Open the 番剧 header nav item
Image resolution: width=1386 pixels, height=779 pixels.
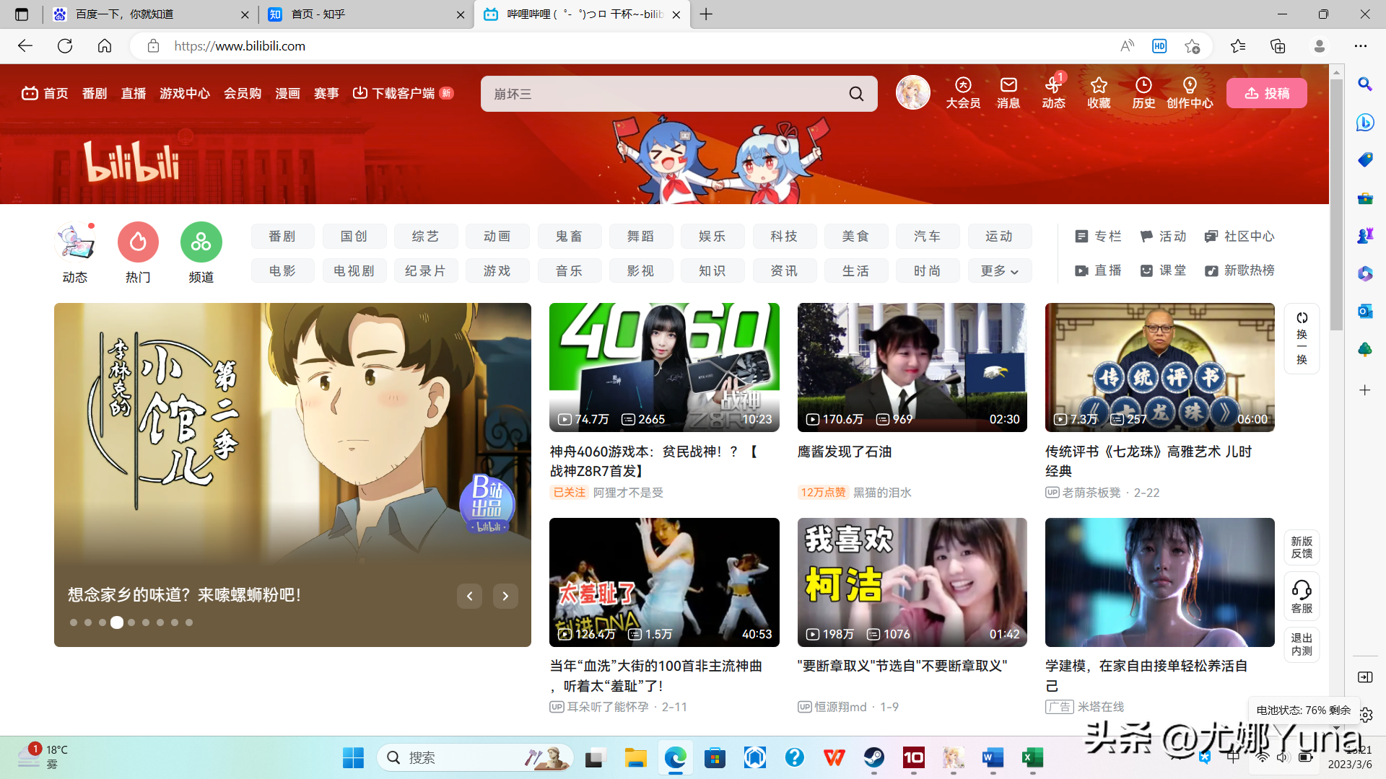pos(95,93)
